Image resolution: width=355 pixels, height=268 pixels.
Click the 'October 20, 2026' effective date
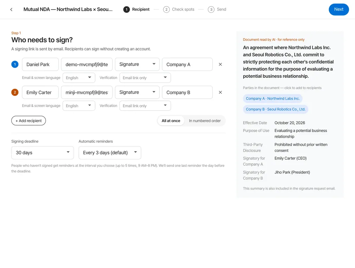[x=290, y=123]
